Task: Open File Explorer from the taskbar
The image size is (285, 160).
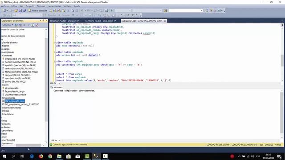Action: (59, 156)
